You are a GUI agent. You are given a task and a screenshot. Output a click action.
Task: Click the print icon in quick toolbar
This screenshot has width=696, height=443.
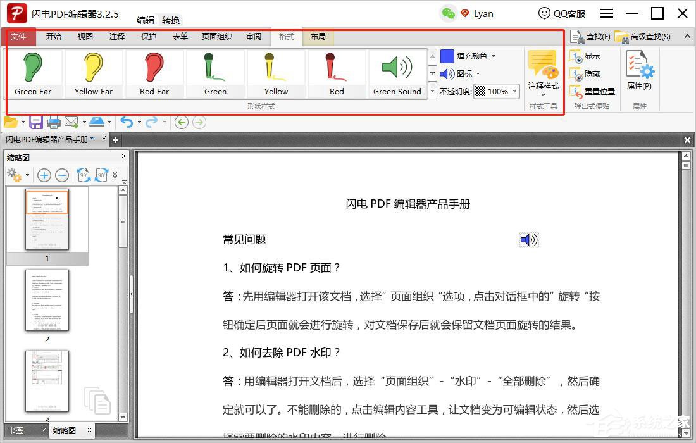54,122
